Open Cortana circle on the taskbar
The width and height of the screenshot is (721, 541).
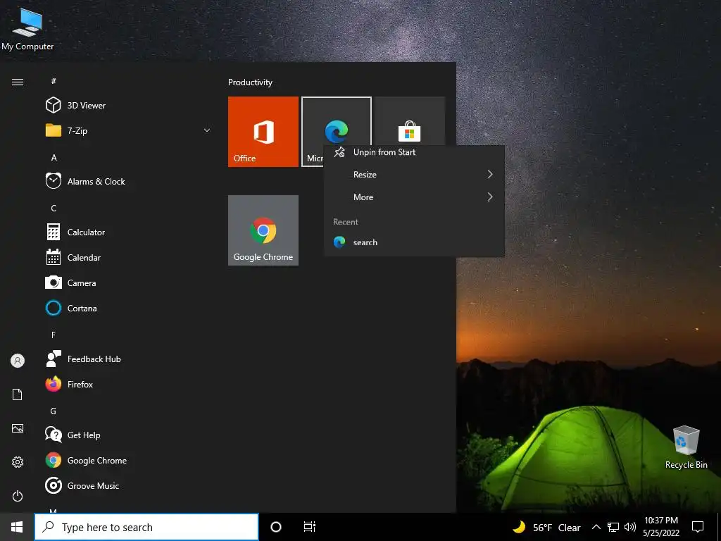pyautogui.click(x=276, y=527)
